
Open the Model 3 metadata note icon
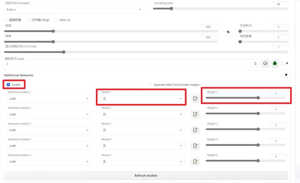(x=195, y=130)
